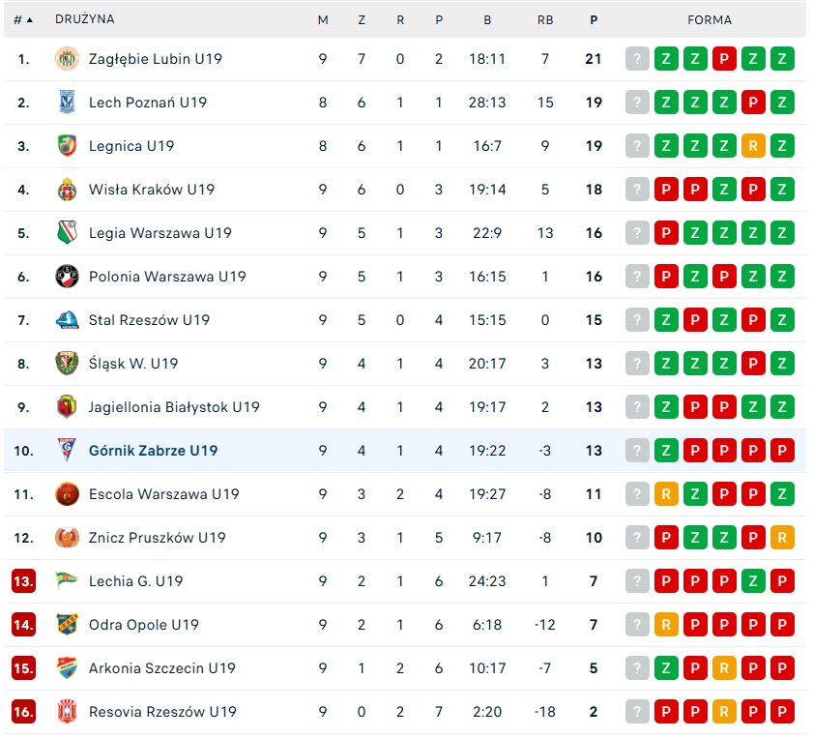Viewport: 813px width, 738px height.
Task: Click the Jagiellonia Białystok U19 crest
Action: point(66,407)
